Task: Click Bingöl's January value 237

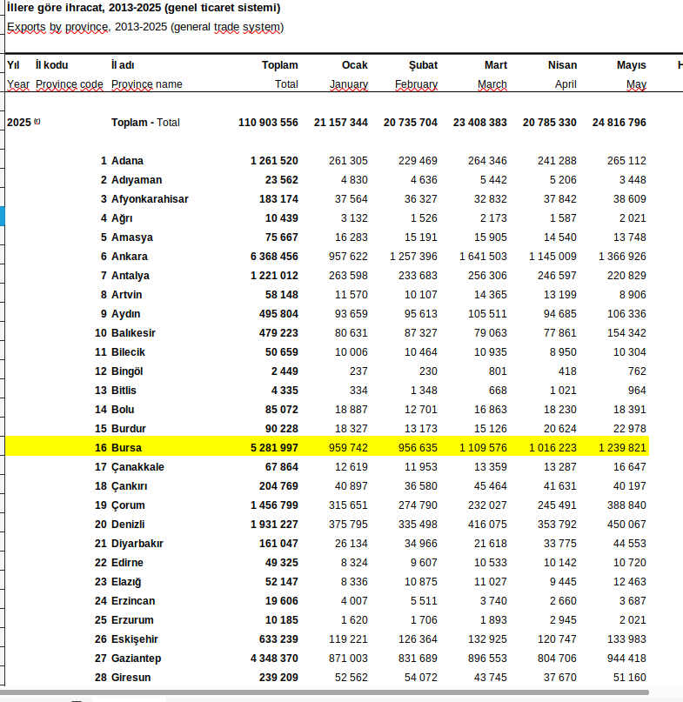Action: point(358,371)
